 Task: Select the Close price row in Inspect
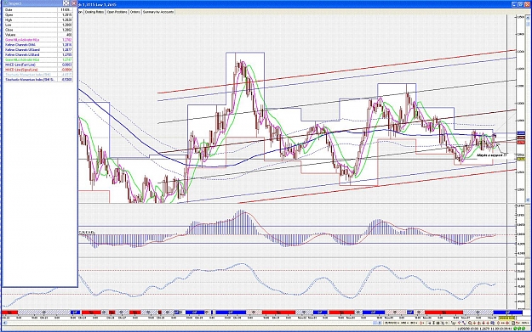(38, 30)
